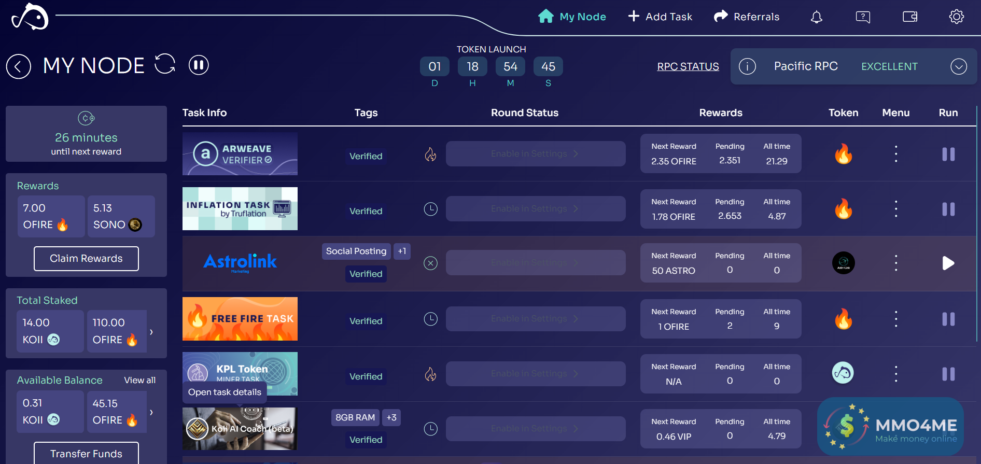Open the notifications bell
The height and width of the screenshot is (464, 981).
817,17
